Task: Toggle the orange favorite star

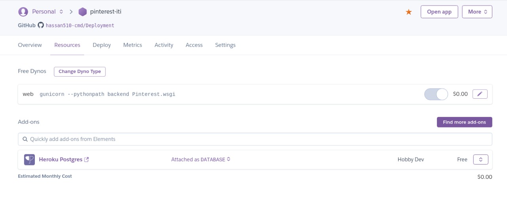Action: coord(409,12)
